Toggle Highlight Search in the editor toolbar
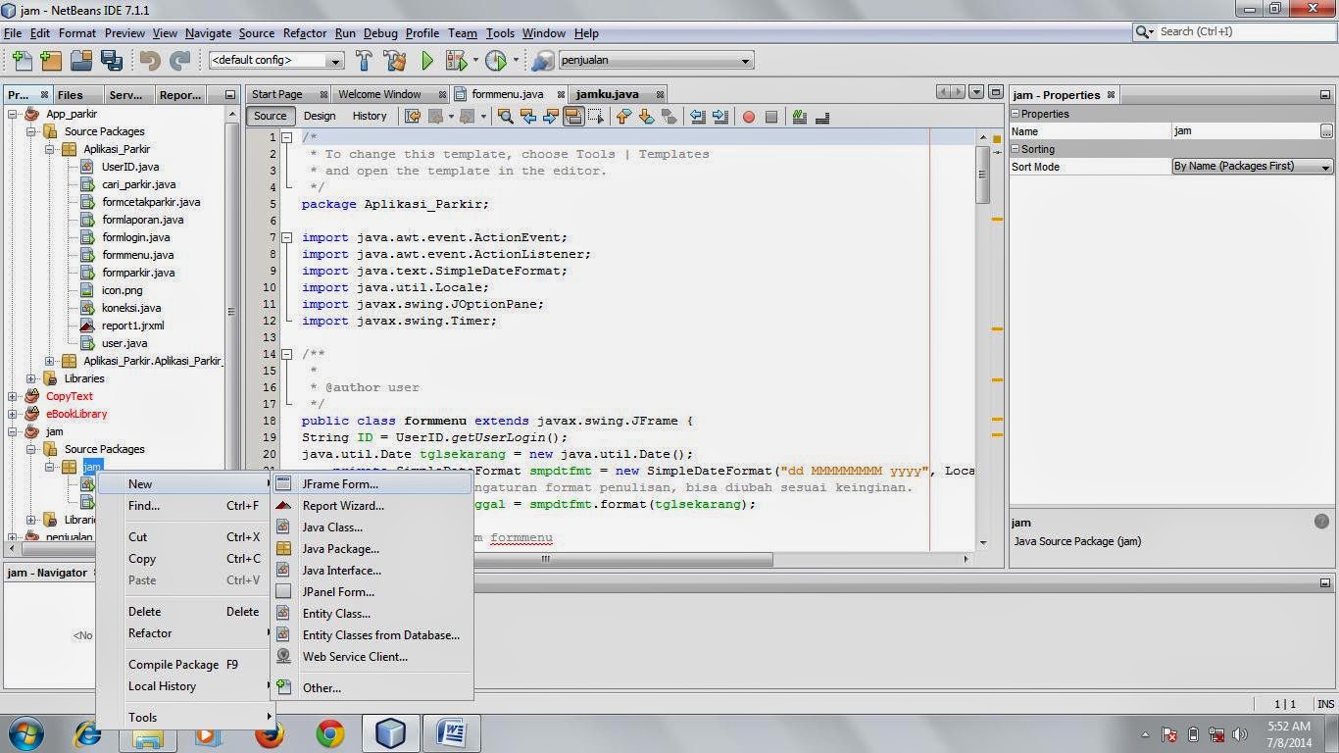Viewport: 1339px width, 753px height. point(571,117)
